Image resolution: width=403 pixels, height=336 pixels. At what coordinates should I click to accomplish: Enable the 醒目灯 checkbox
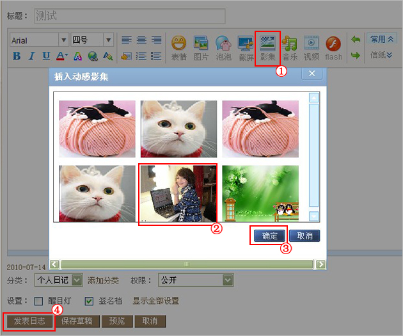pos(38,301)
